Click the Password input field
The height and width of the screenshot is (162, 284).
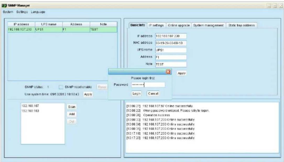coord(148,85)
